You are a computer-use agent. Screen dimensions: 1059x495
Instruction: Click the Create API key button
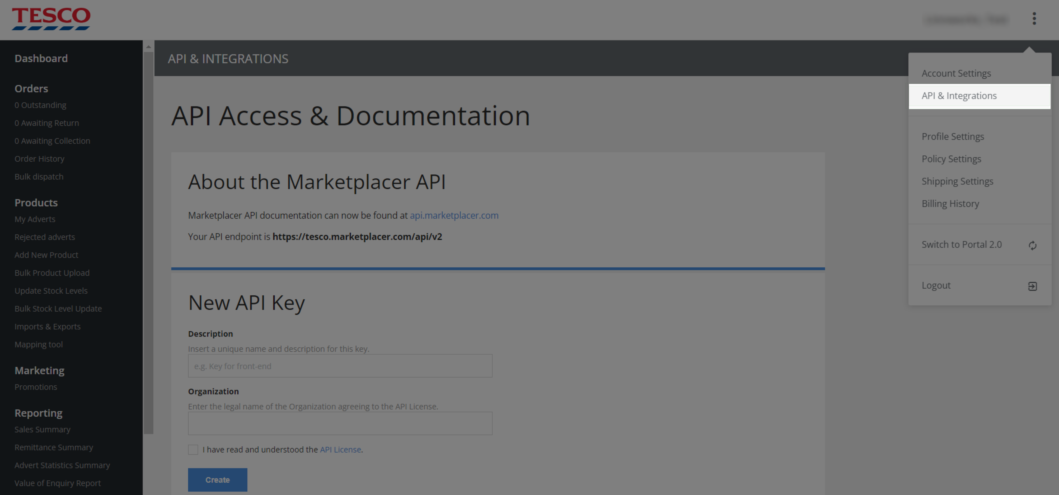pos(217,479)
